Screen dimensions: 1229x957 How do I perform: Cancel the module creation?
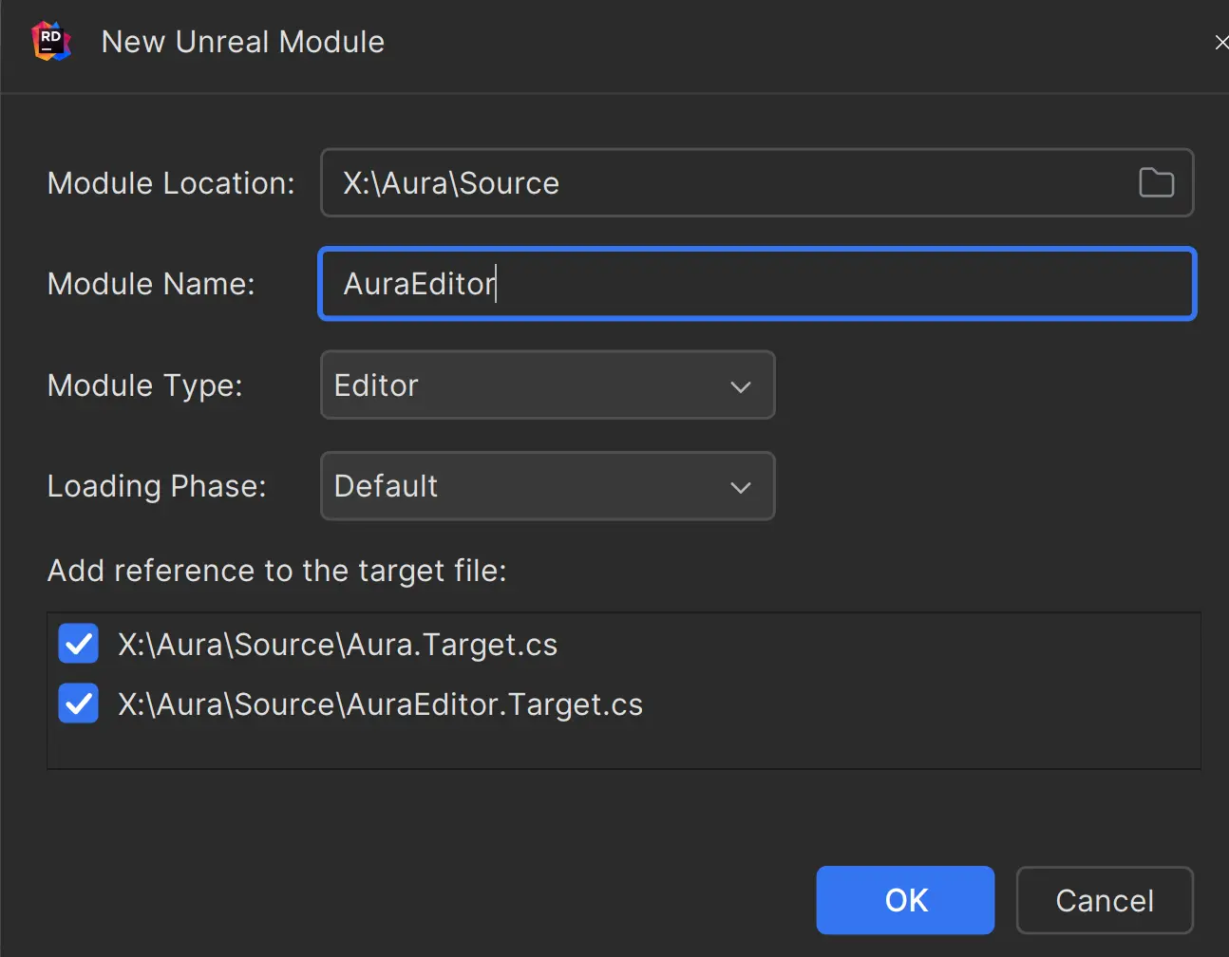coord(1104,900)
